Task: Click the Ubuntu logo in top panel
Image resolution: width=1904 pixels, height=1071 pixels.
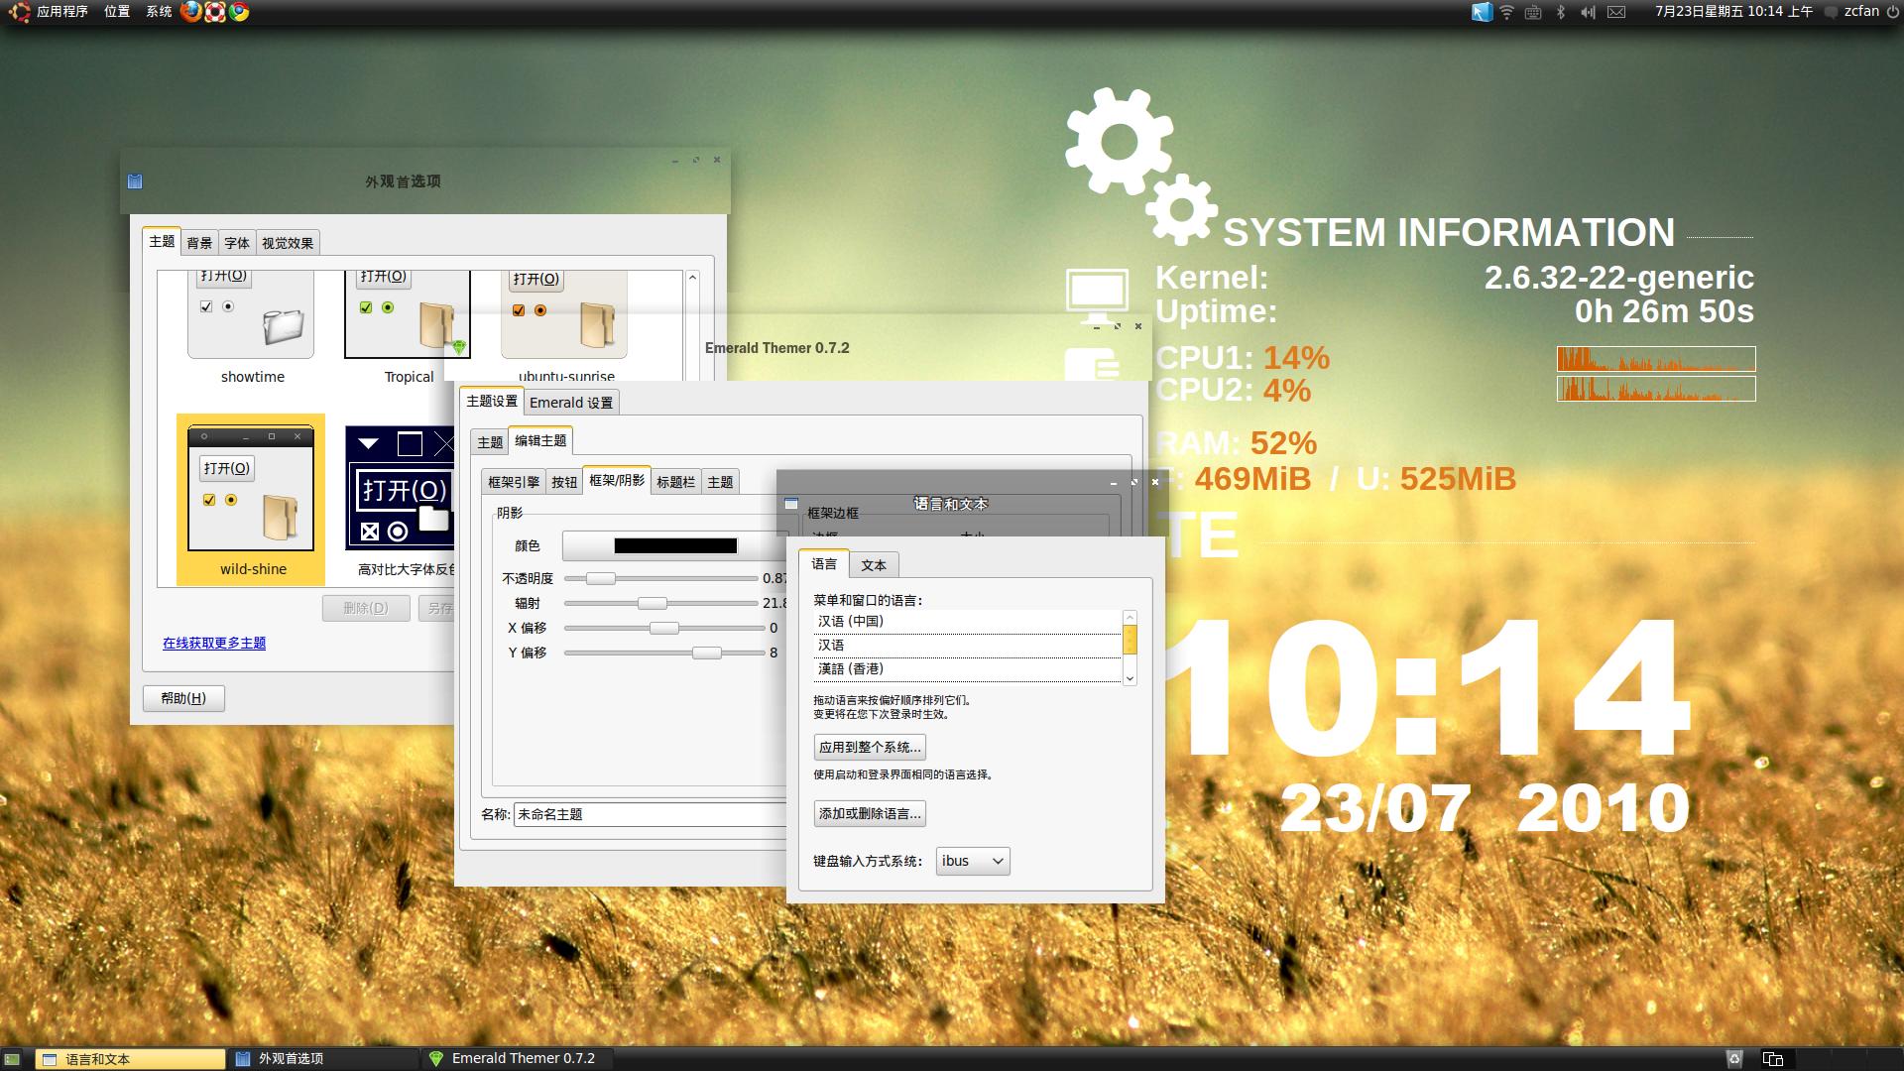Action: [19, 12]
